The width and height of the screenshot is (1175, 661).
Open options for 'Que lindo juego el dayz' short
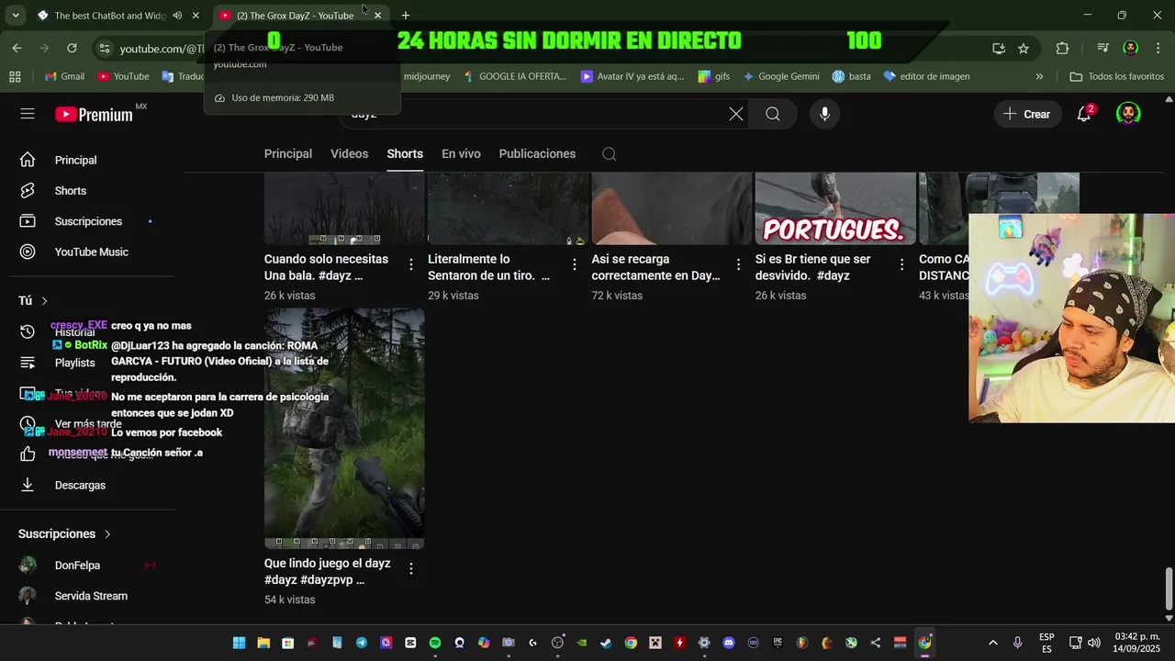(411, 568)
